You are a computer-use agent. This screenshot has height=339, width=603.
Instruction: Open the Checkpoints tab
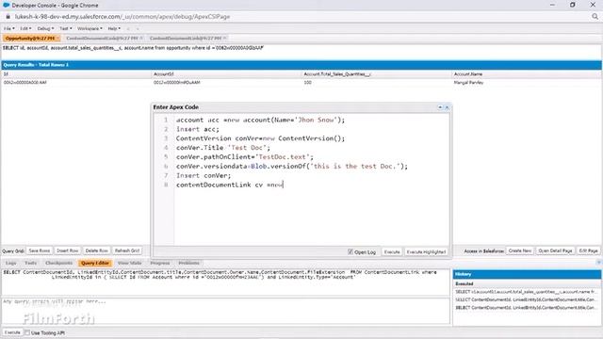(x=58, y=263)
